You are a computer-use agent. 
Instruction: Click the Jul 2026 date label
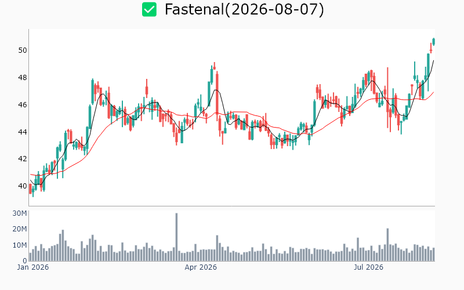pyautogui.click(x=368, y=267)
